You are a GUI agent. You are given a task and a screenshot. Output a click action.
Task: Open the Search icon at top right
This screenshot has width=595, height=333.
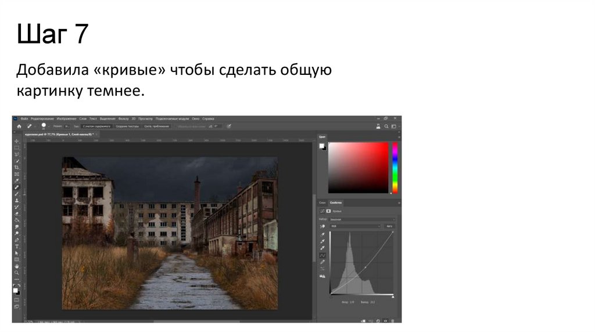tap(386, 126)
